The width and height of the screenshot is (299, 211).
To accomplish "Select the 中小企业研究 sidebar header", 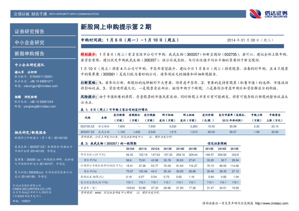I will point(30,43).
